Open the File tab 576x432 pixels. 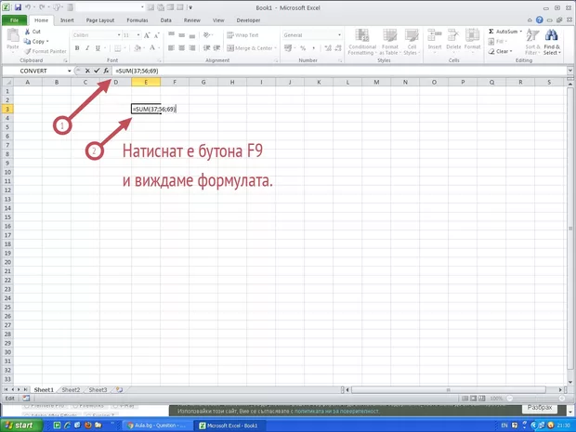click(x=14, y=20)
